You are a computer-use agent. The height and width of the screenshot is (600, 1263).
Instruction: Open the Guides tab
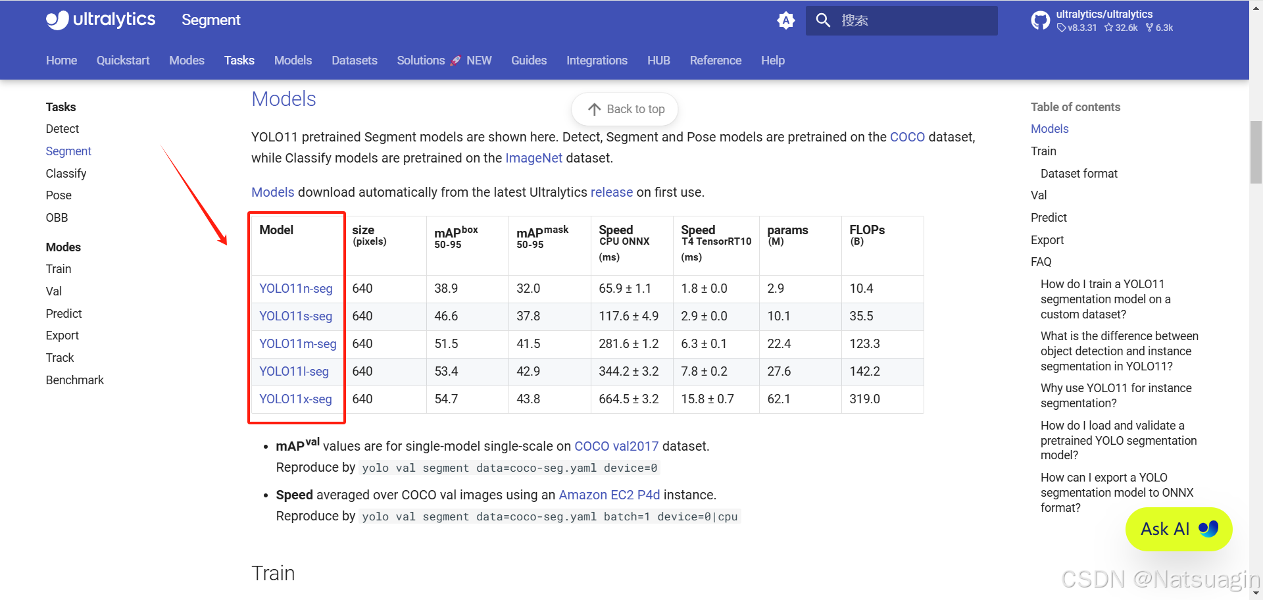click(x=529, y=61)
